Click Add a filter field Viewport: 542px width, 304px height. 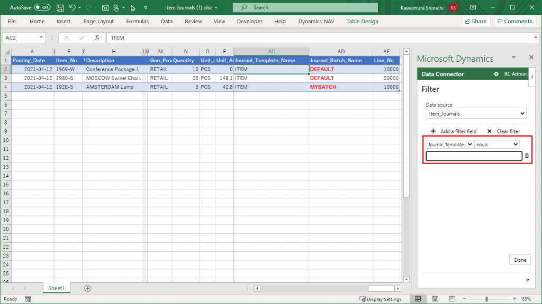point(453,131)
